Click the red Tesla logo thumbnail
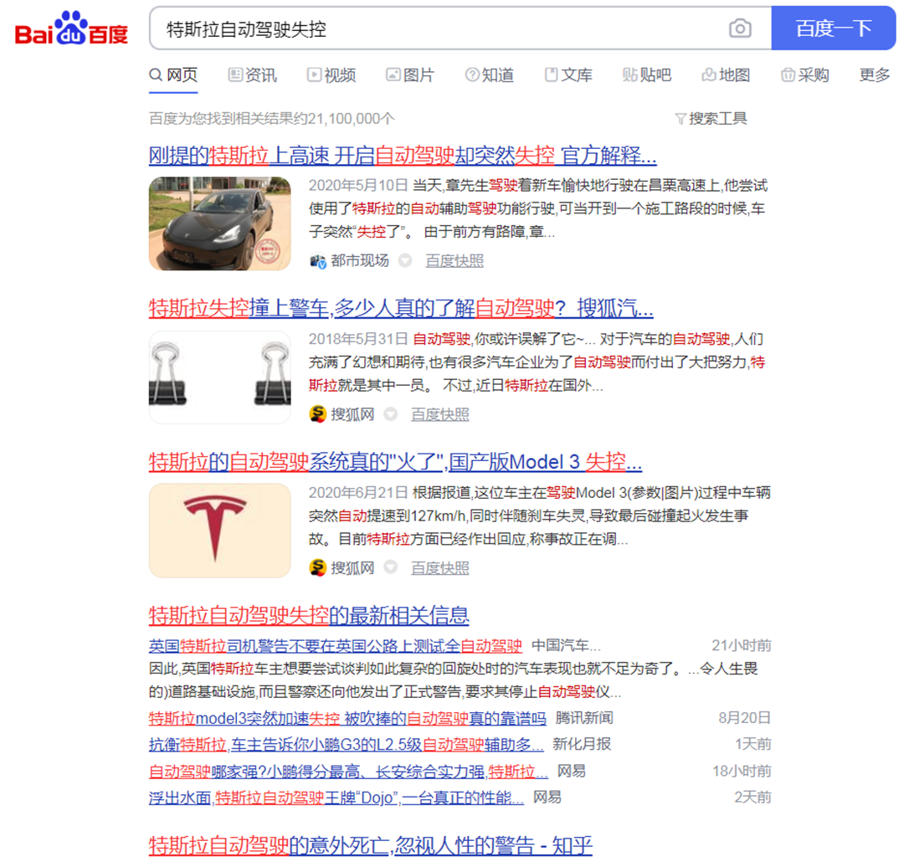 [220, 531]
